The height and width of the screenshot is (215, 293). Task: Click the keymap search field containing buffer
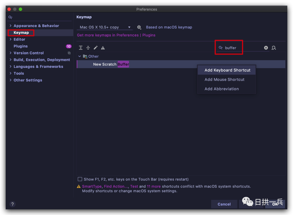click(243, 48)
